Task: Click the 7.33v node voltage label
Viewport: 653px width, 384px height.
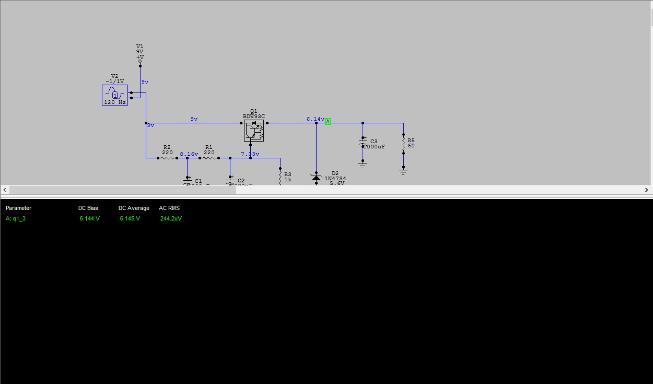Action: point(250,154)
